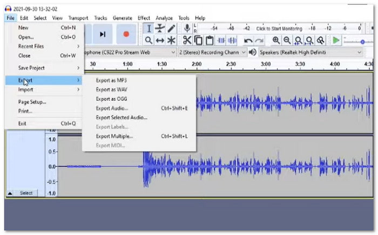Select the Time Shift tool
The image size is (378, 235).
160,40
